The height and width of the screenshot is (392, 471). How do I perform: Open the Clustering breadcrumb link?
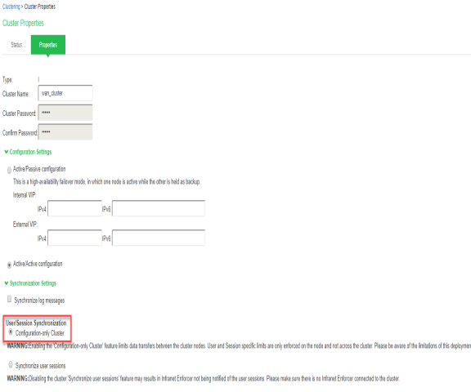[11, 7]
